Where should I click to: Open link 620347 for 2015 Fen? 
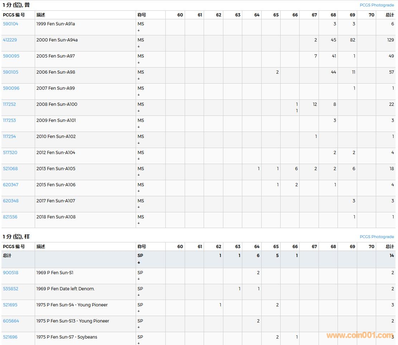pos(10,185)
